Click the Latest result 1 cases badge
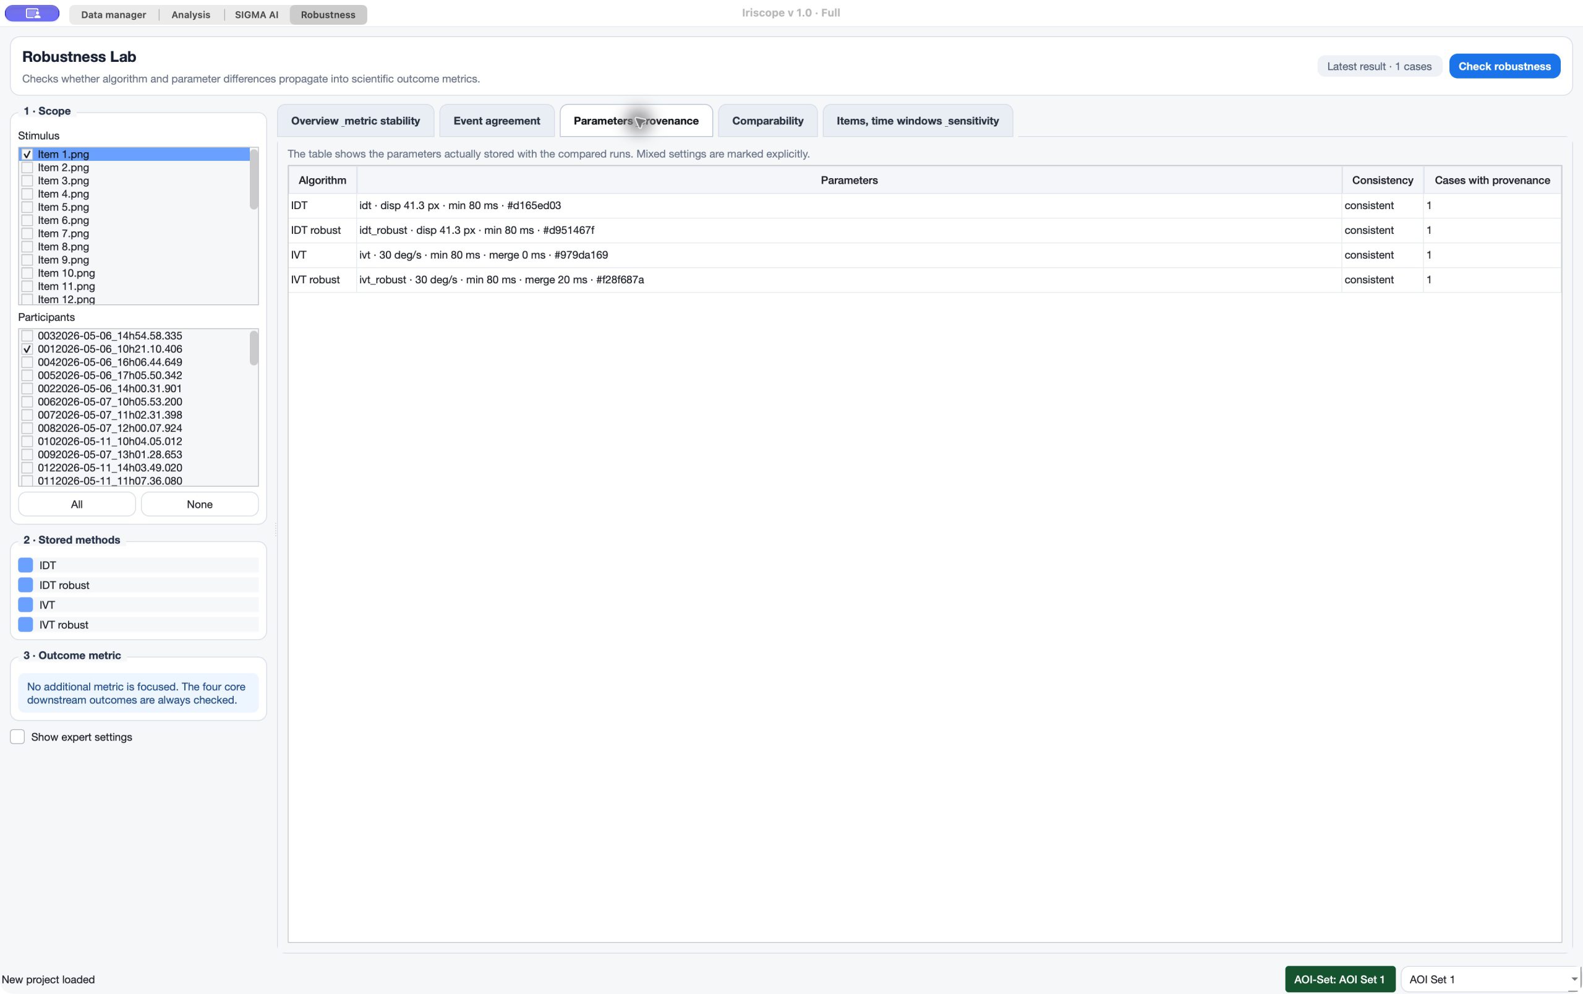Viewport: 1583px width, 994px height. (1379, 66)
